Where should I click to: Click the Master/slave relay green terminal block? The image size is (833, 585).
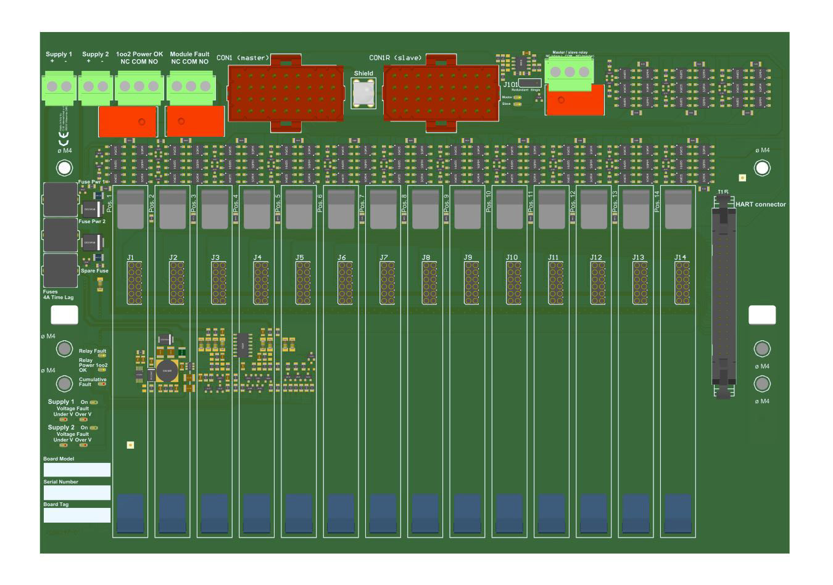569,73
